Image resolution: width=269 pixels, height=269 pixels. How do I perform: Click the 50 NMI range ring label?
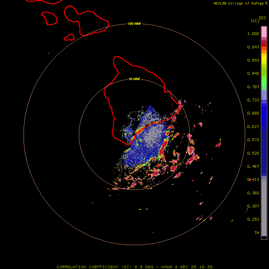134,79
